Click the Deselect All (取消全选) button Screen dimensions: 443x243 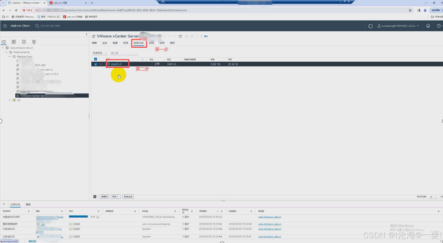[128, 197]
